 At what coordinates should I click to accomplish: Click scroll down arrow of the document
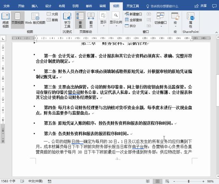218,176
